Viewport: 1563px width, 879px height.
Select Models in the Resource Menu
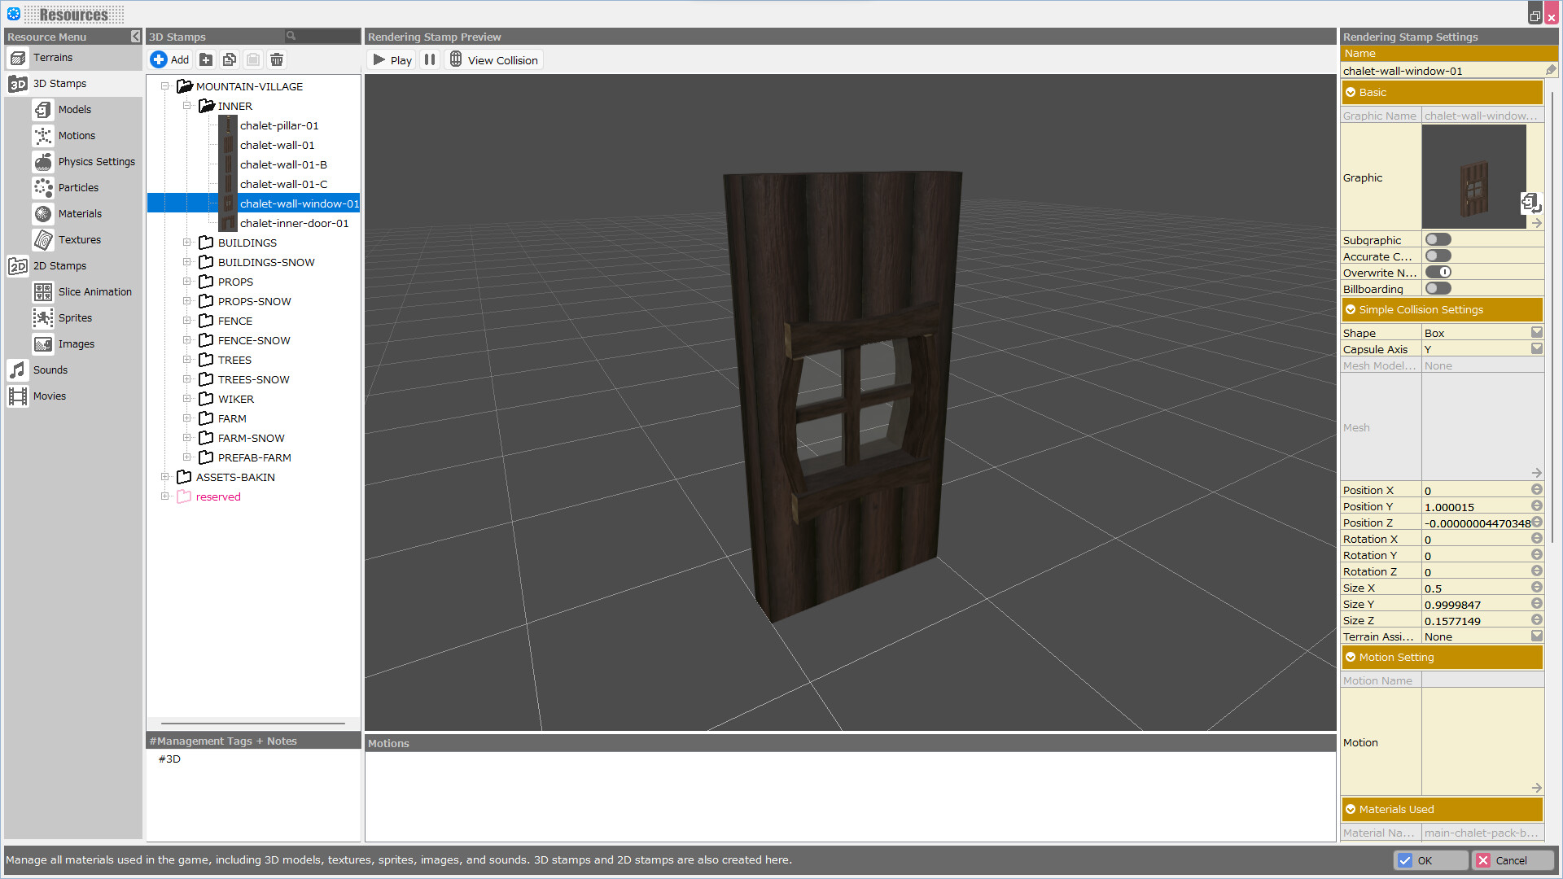coord(74,109)
